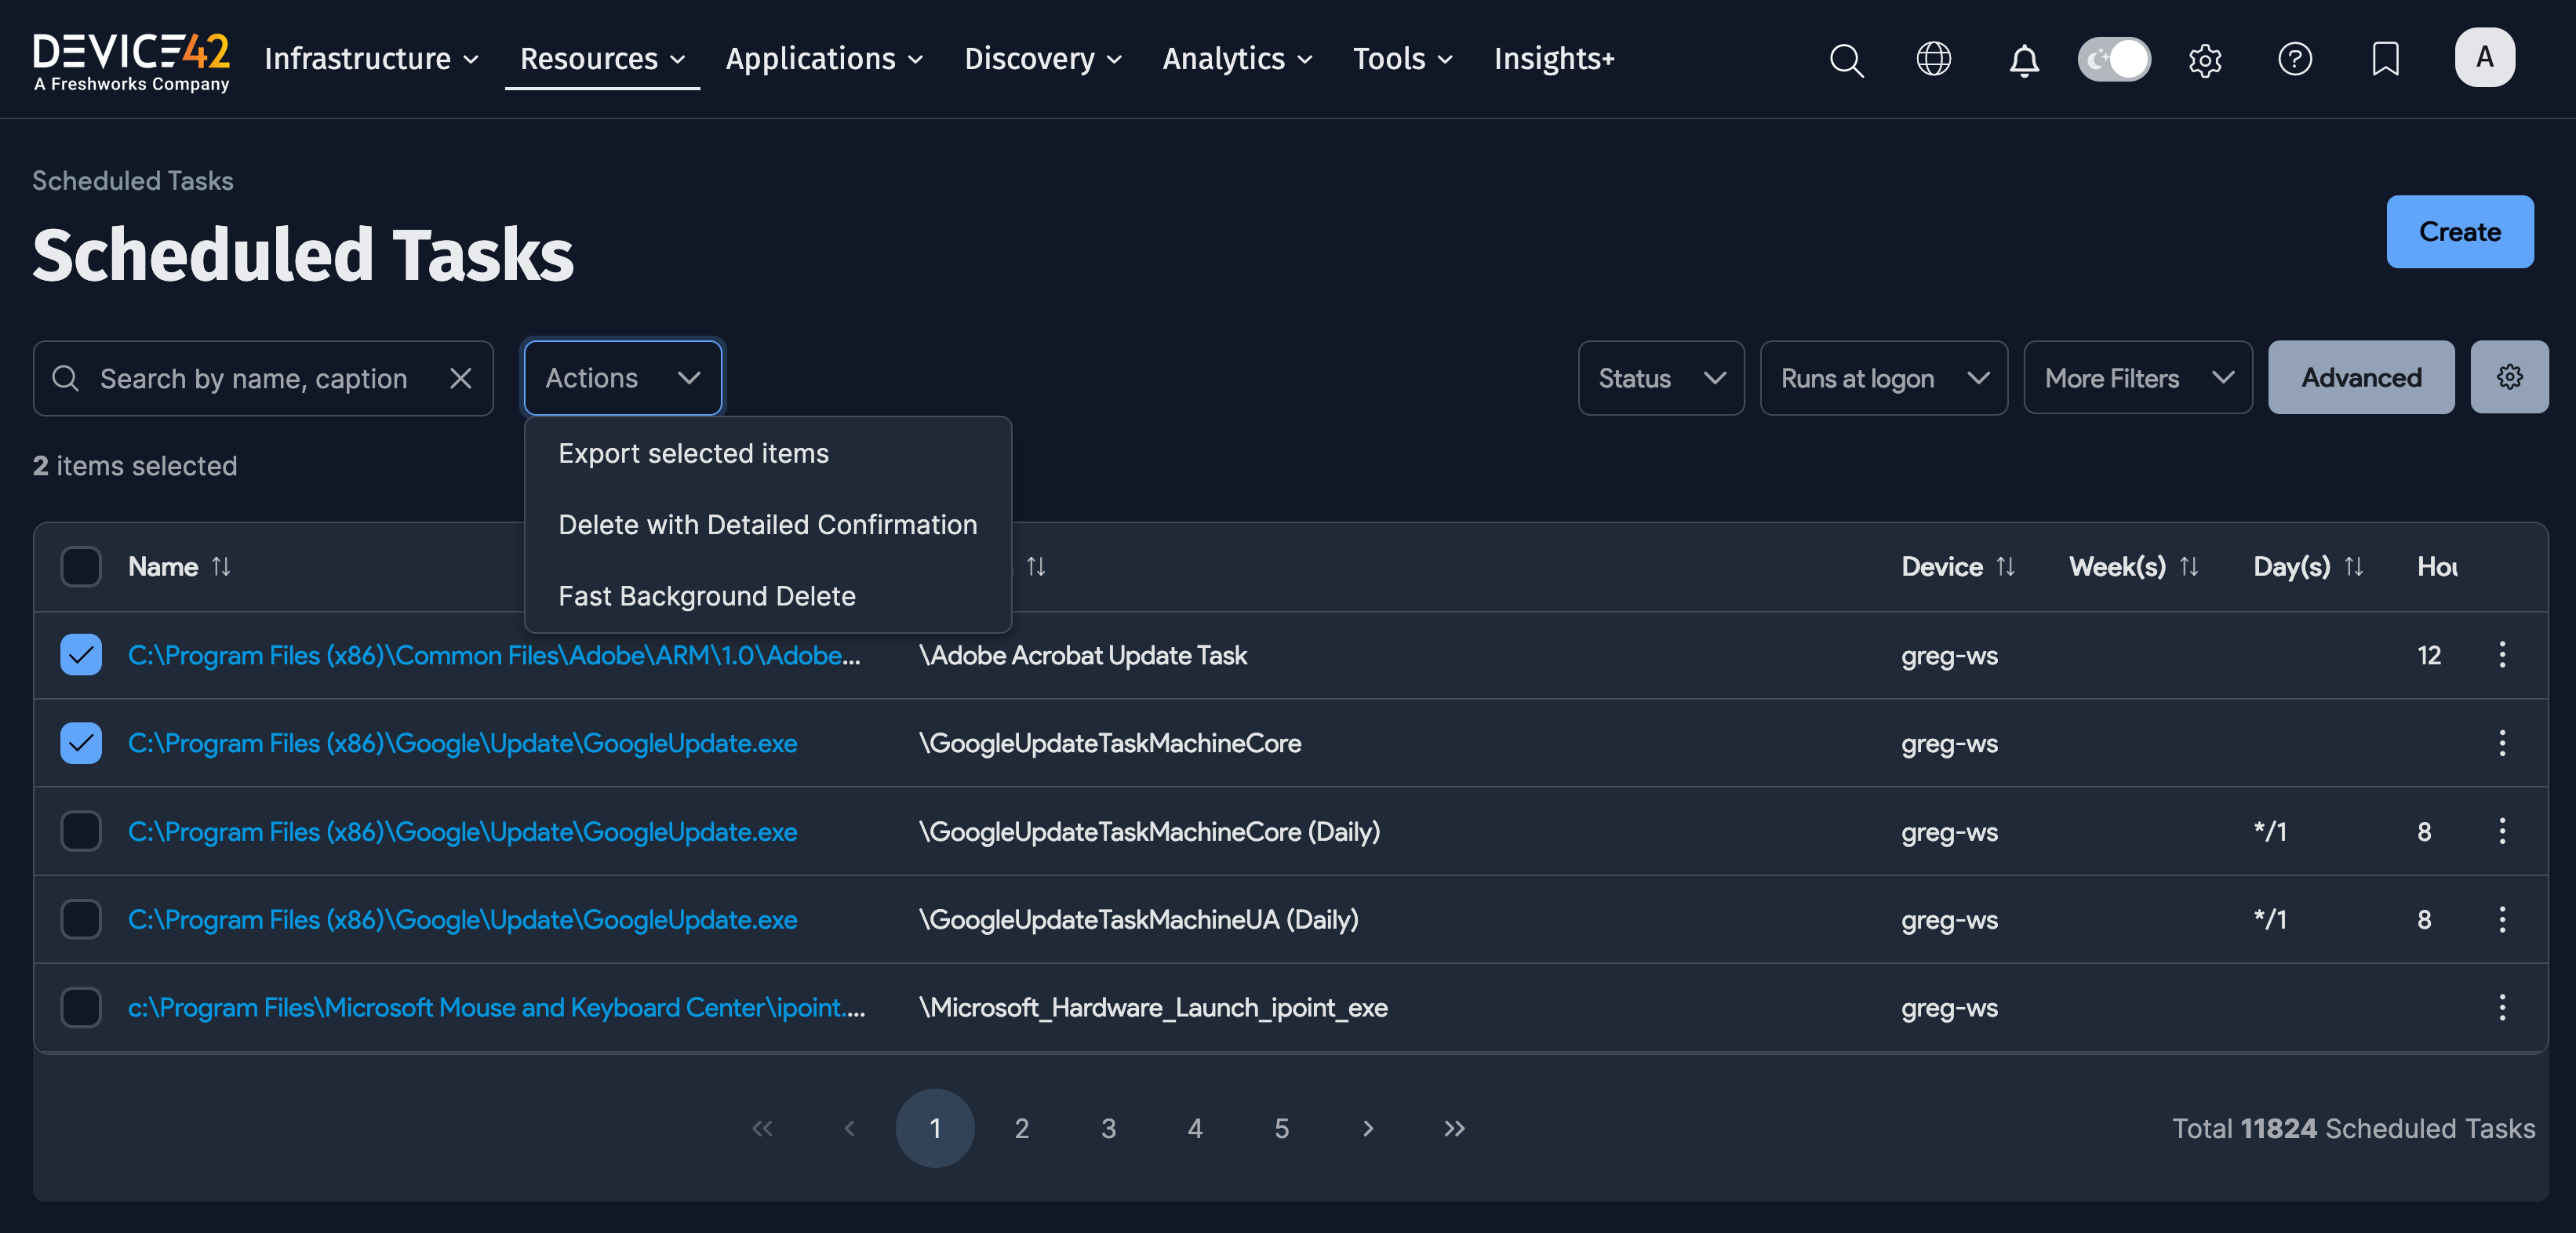Open notifications via the bell icon

pyautogui.click(x=2023, y=60)
